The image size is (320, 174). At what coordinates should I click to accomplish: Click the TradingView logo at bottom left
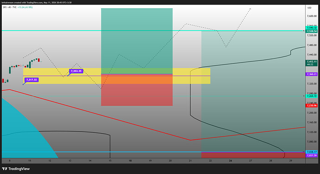(16, 169)
